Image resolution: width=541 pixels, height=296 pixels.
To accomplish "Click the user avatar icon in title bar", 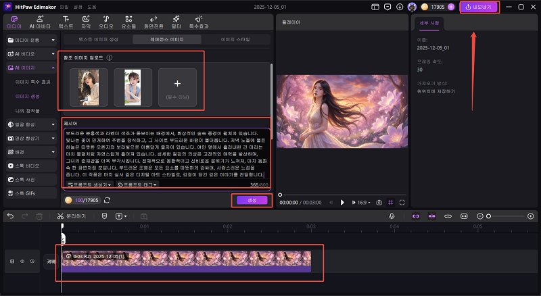I will (x=412, y=7).
